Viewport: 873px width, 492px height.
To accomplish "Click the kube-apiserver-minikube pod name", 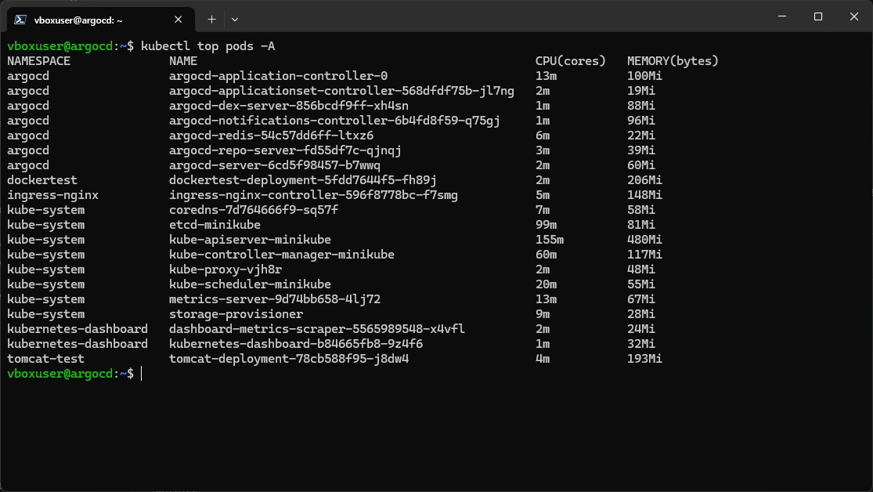I will [250, 240].
